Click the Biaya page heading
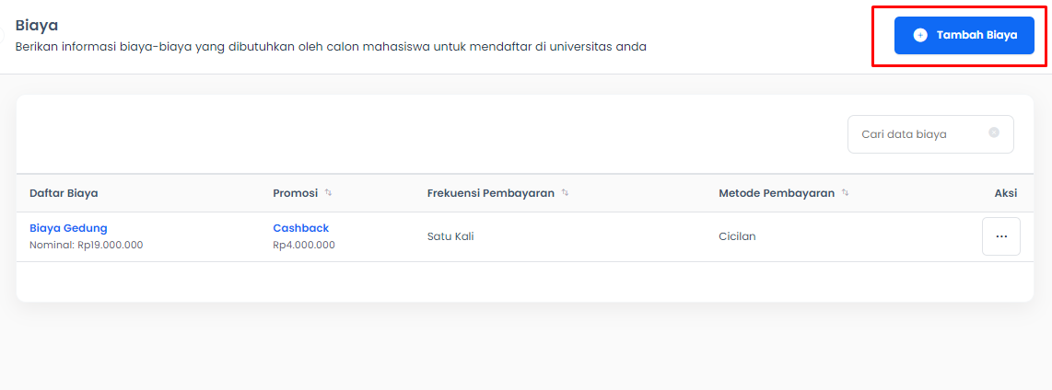Viewport: 1052px width, 390px height. (x=37, y=26)
